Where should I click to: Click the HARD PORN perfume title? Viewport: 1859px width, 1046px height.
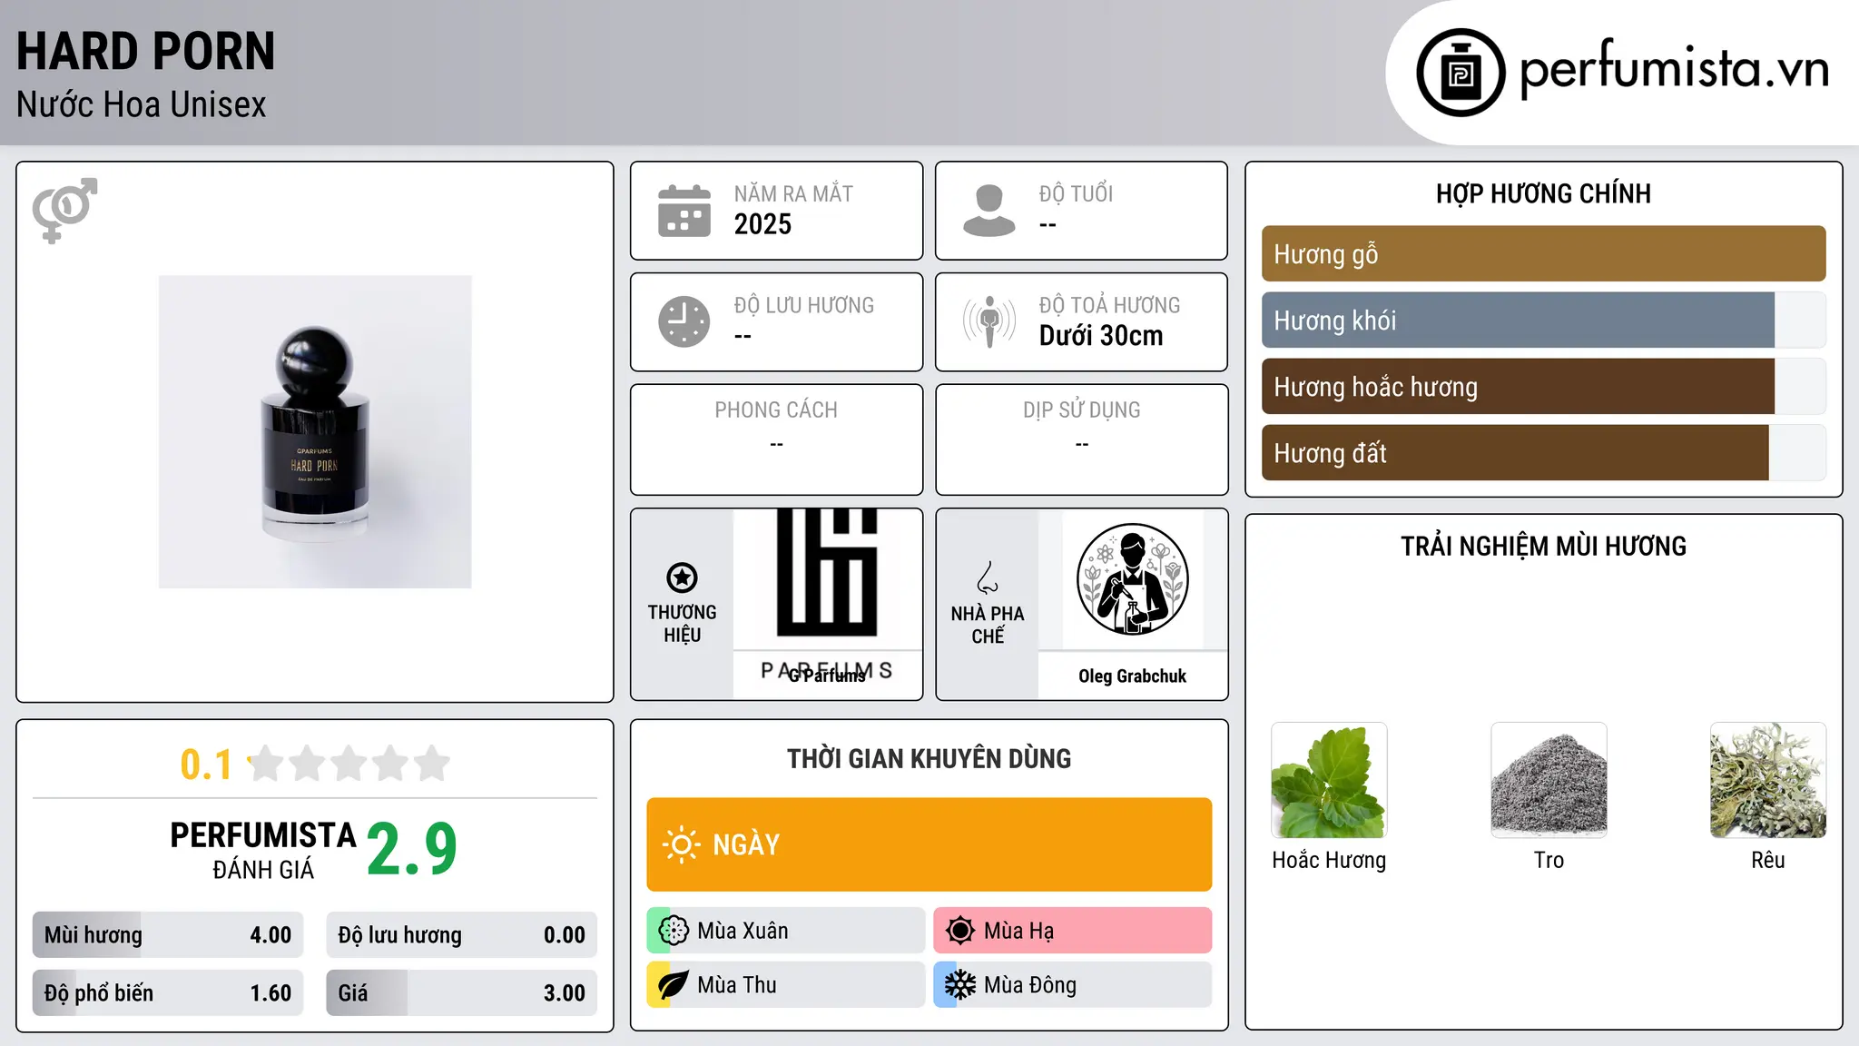pyautogui.click(x=145, y=52)
